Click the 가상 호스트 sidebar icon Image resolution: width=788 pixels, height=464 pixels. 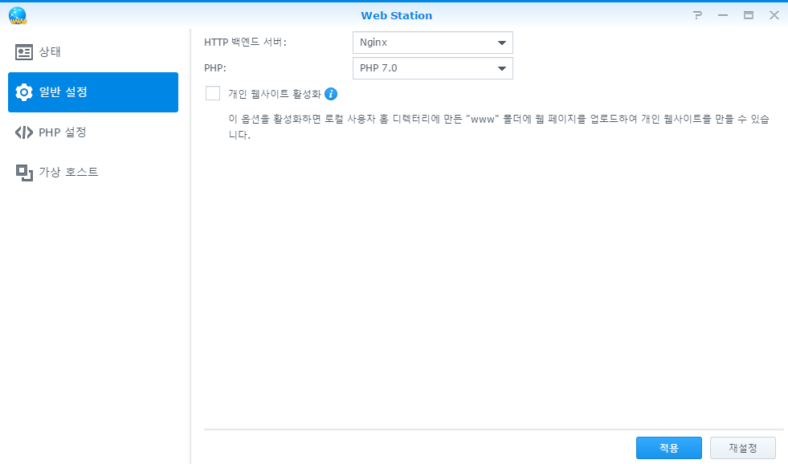[x=24, y=173]
